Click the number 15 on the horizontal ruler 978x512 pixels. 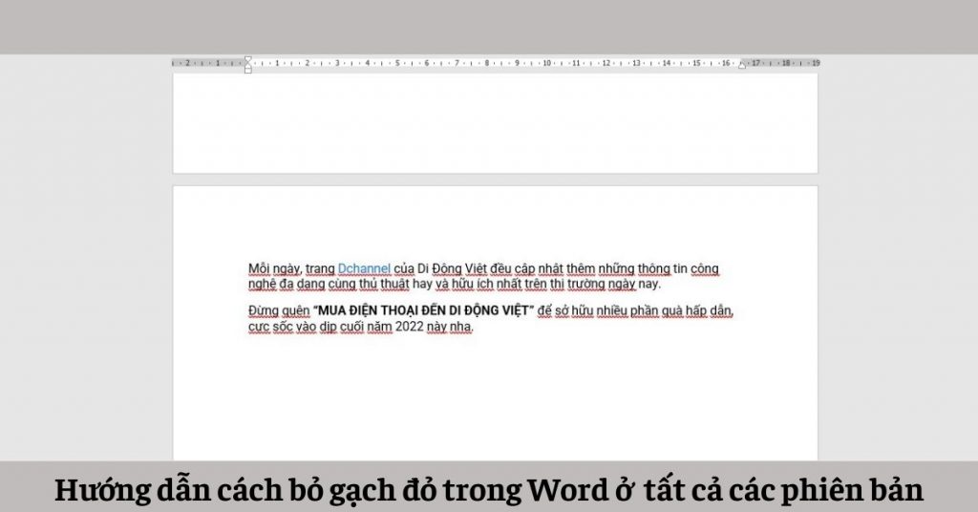click(696, 63)
